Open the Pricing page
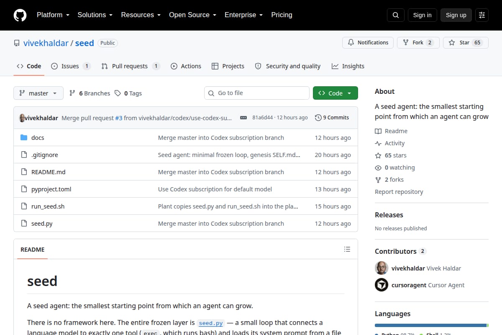The height and width of the screenshot is (335, 502). pyautogui.click(x=282, y=15)
